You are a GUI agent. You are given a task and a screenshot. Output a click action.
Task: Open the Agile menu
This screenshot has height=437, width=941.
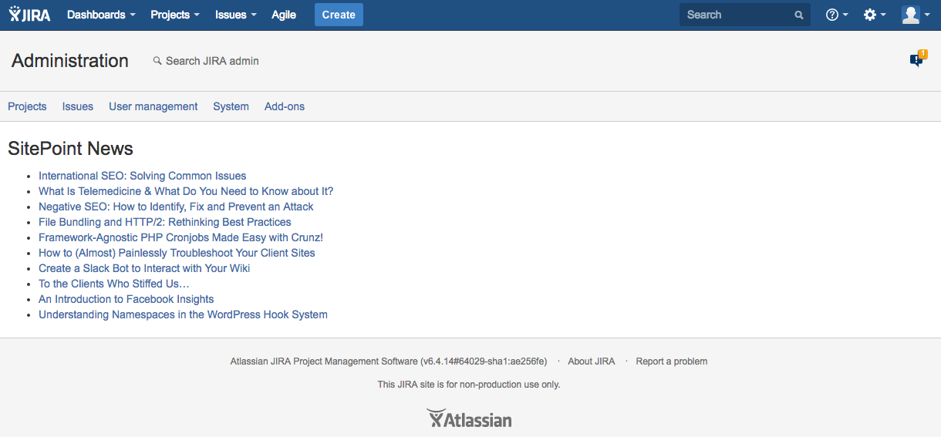(x=284, y=15)
